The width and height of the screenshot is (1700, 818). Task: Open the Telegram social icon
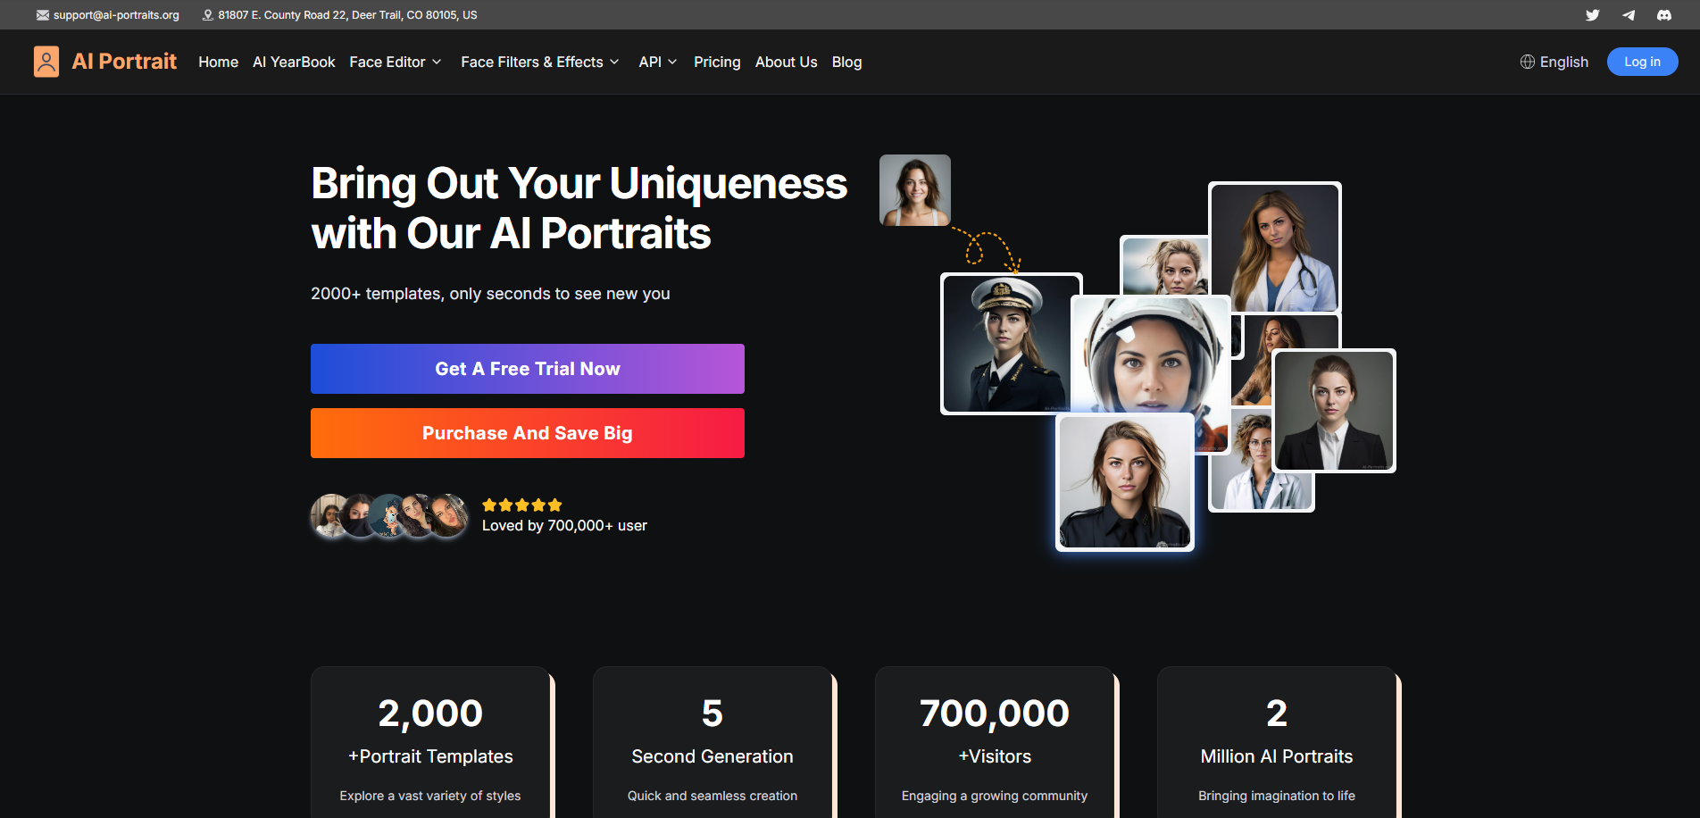(1628, 15)
